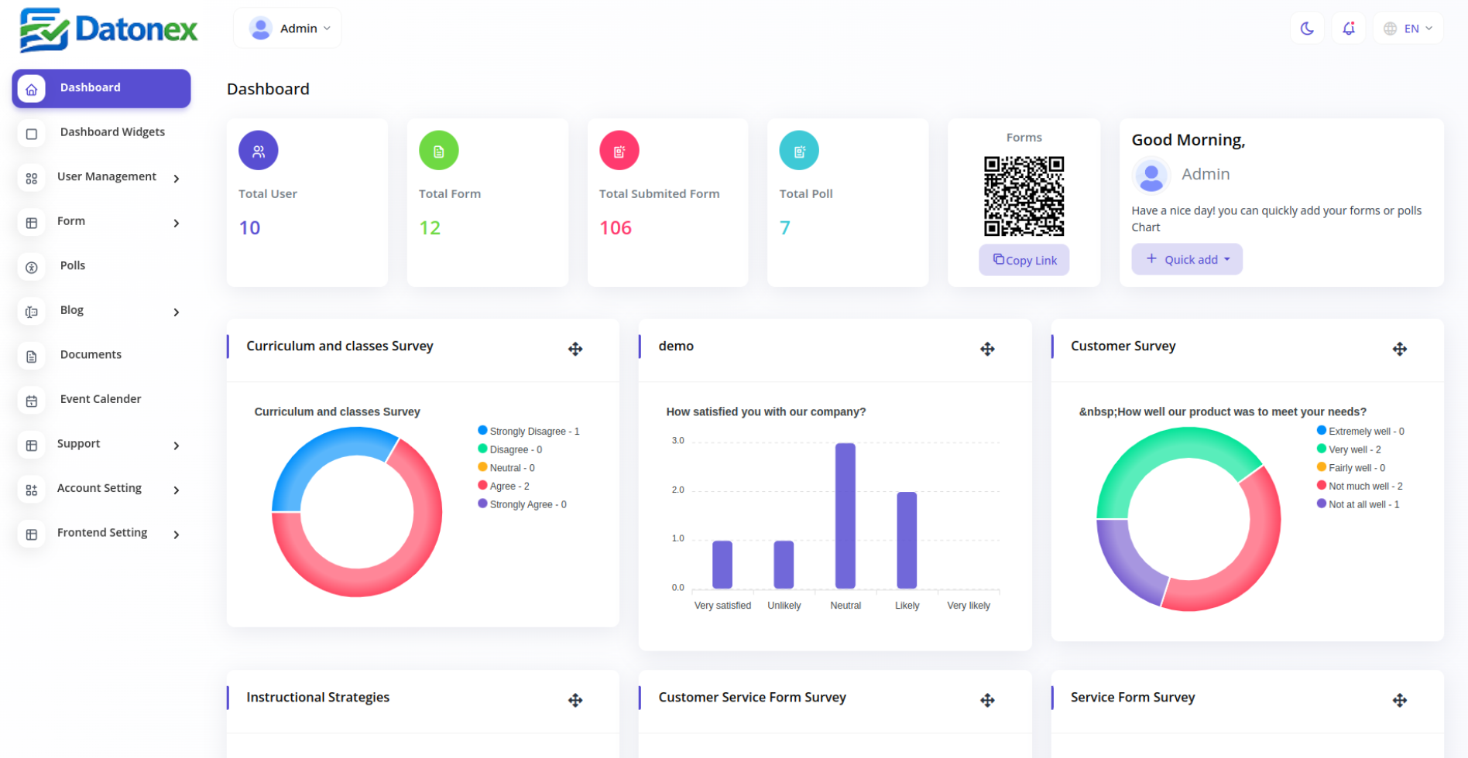Click the move handle on Instructional Strategies widget
Viewport: 1468px width, 758px height.
point(575,701)
